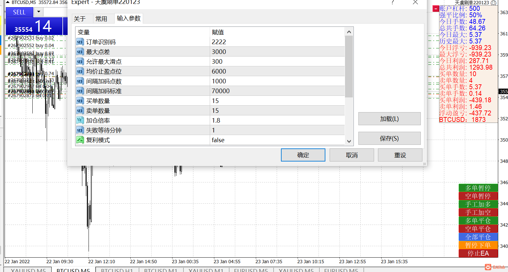This screenshot has width=508, height=272.
Task: Select the icon beside 买单数量 variable
Action: (x=80, y=101)
